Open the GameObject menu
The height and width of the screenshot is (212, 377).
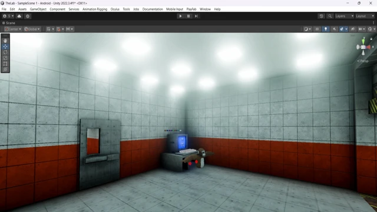pos(38,9)
